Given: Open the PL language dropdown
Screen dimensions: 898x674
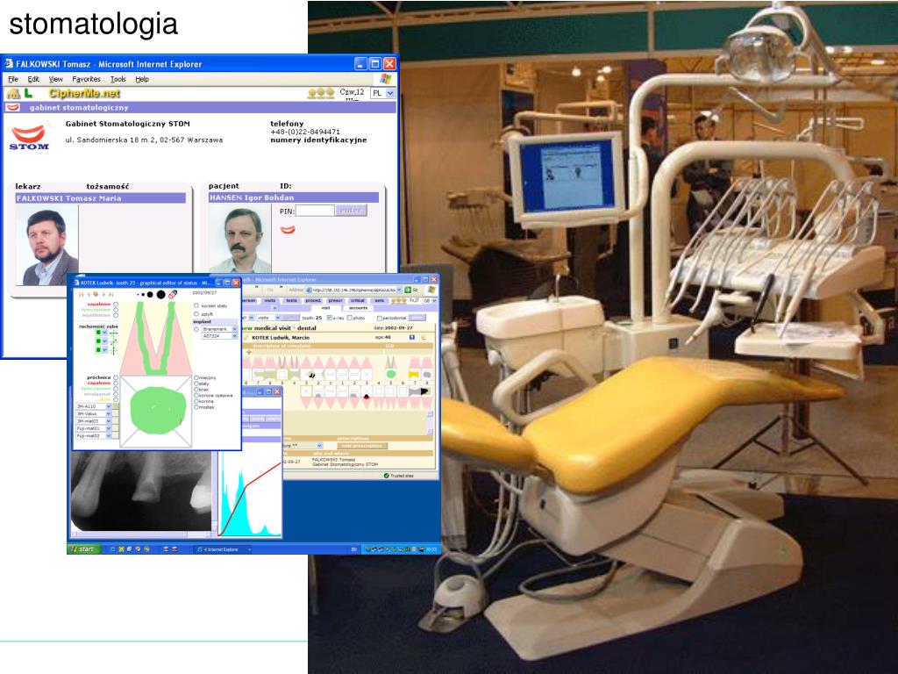Looking at the screenshot, I should [x=383, y=93].
